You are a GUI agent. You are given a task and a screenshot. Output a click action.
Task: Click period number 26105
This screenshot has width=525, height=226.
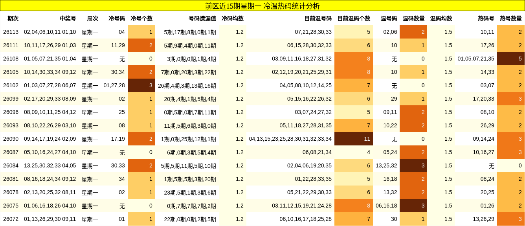[x=11, y=72]
